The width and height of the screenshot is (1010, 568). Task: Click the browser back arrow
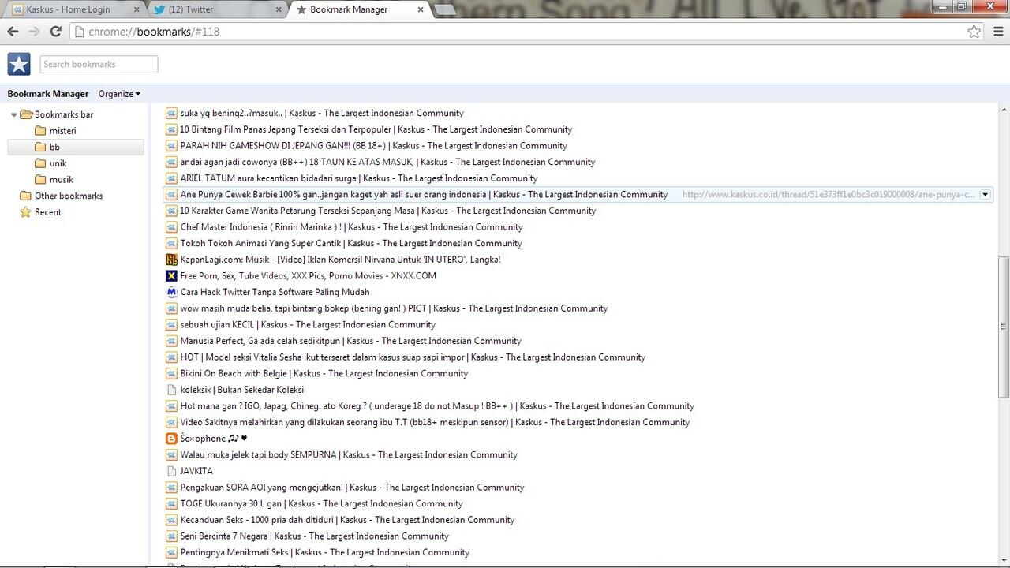tap(13, 32)
